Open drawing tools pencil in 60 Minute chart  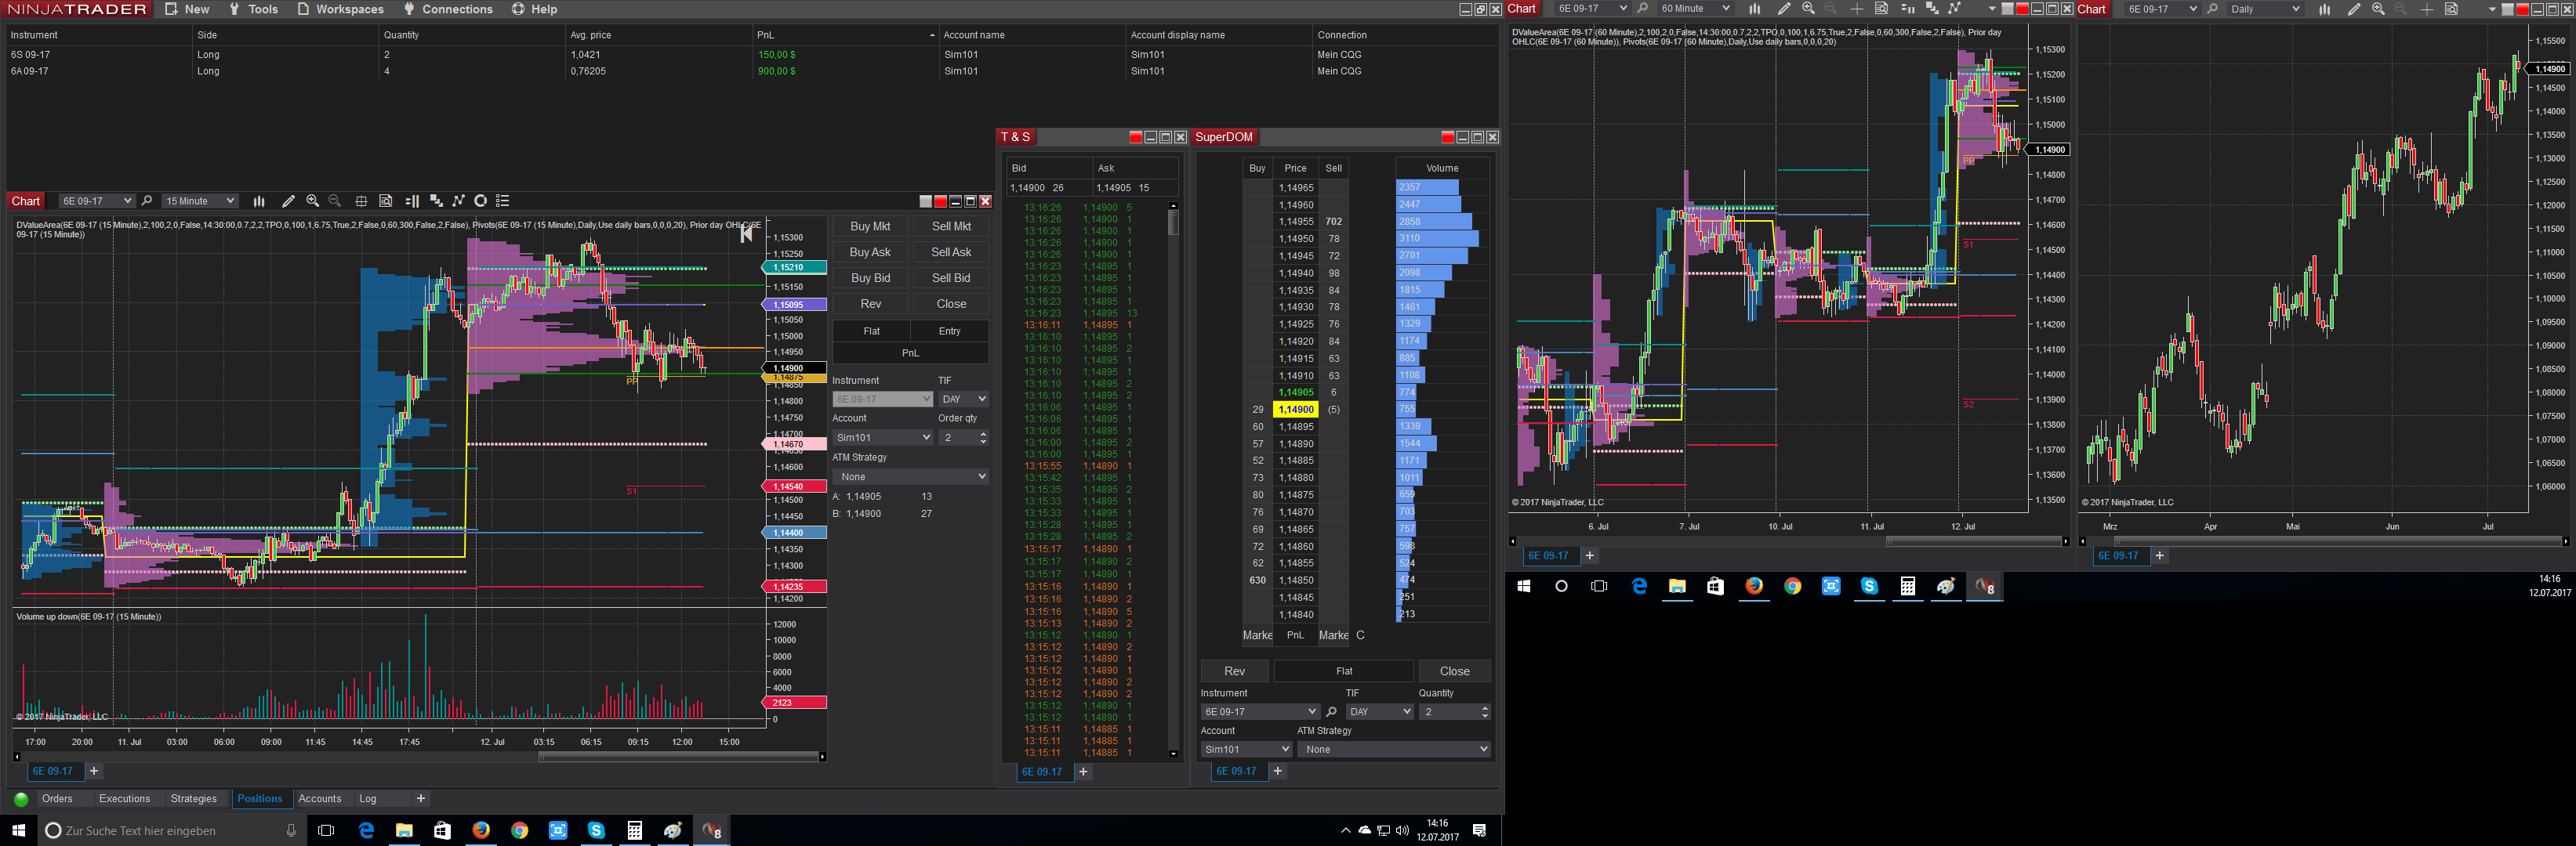click(1784, 9)
